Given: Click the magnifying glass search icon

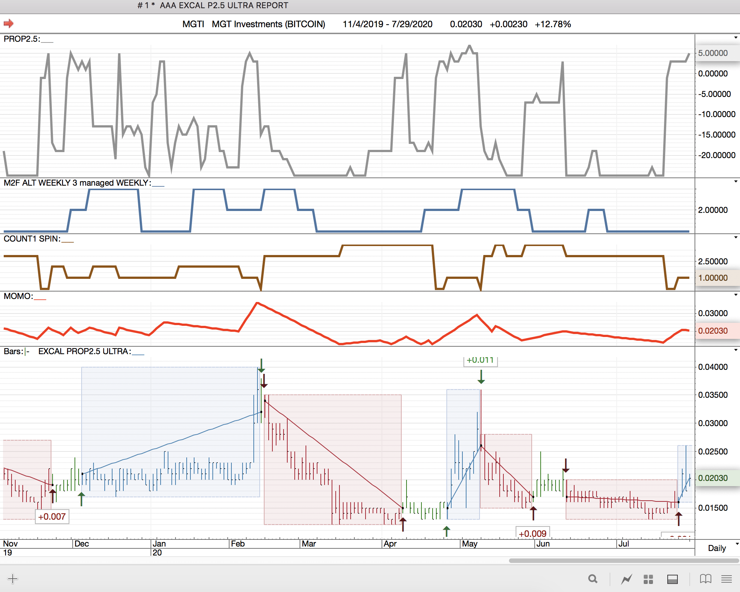Looking at the screenshot, I should pos(592,579).
